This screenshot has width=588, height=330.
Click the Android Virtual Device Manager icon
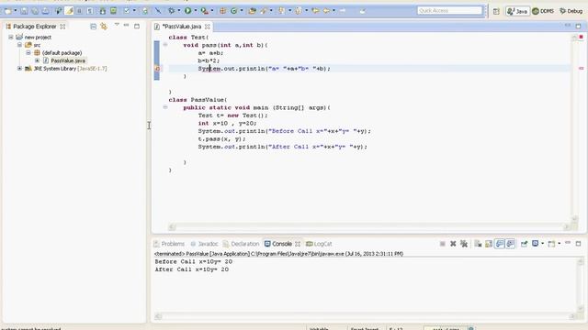tap(113, 11)
